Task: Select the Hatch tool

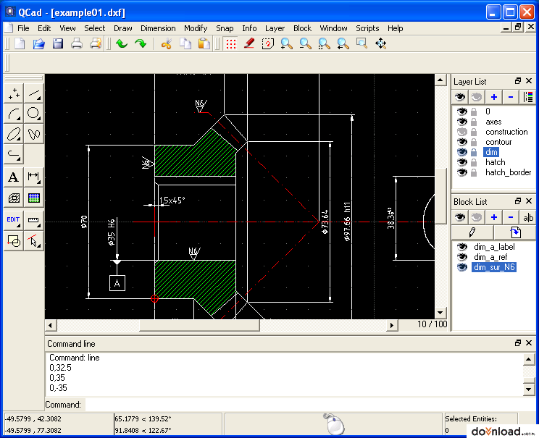Action: 14,198
